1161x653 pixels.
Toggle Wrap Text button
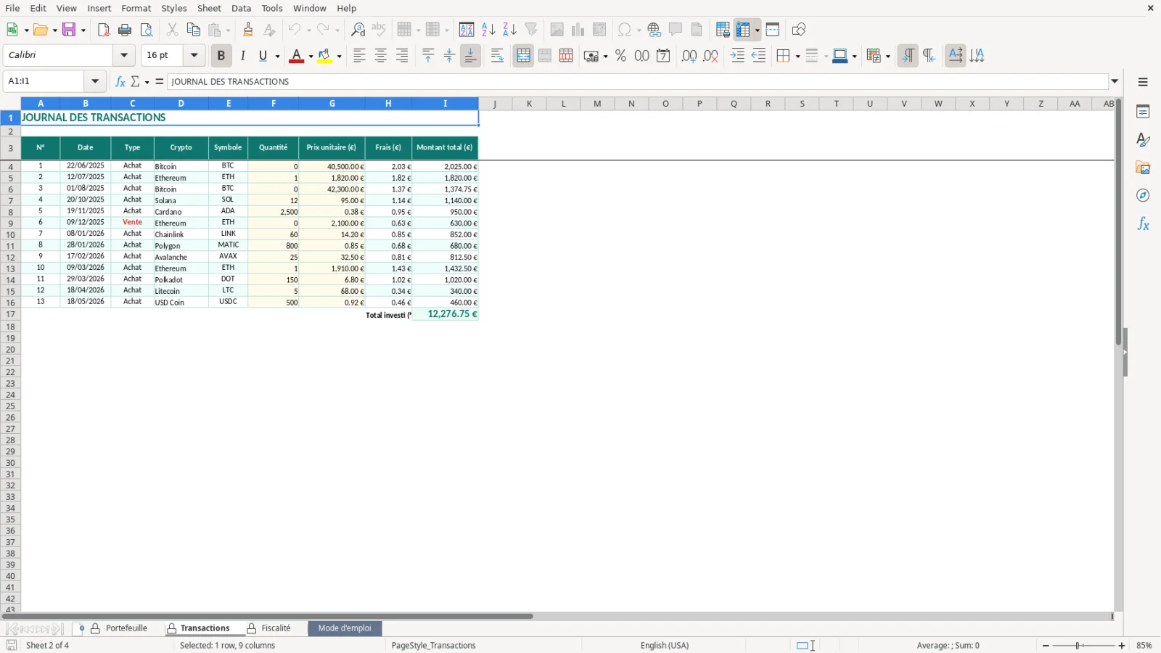point(497,56)
